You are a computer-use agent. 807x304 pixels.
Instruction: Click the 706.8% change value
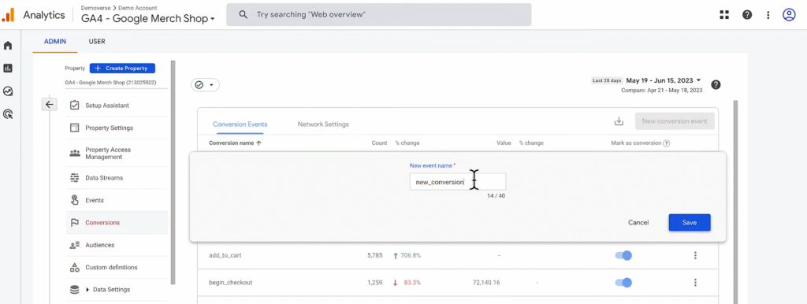click(410, 255)
